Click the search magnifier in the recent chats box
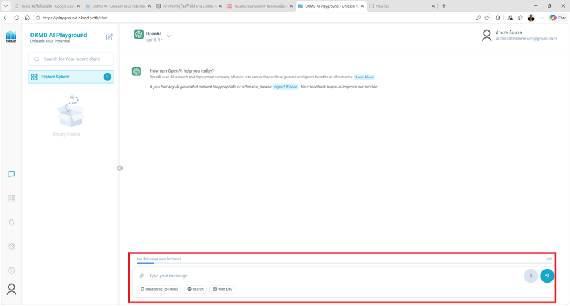The width and height of the screenshot is (570, 306). [36, 59]
